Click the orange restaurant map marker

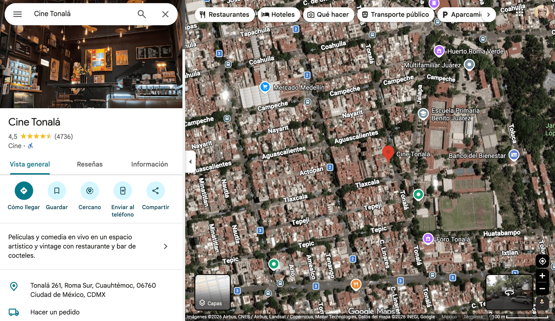coord(356,284)
